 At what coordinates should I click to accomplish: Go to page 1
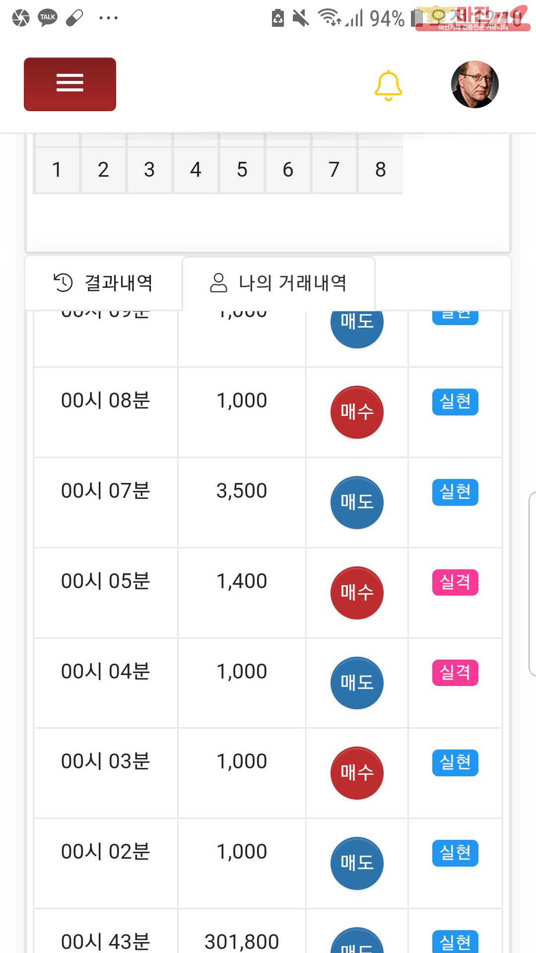(x=57, y=170)
